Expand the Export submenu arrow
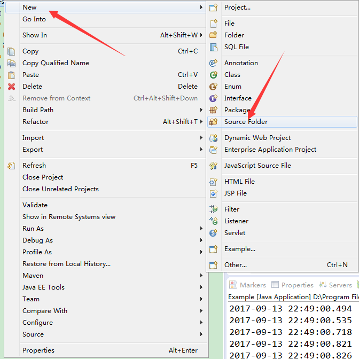The height and width of the screenshot is (359, 359). (x=201, y=150)
